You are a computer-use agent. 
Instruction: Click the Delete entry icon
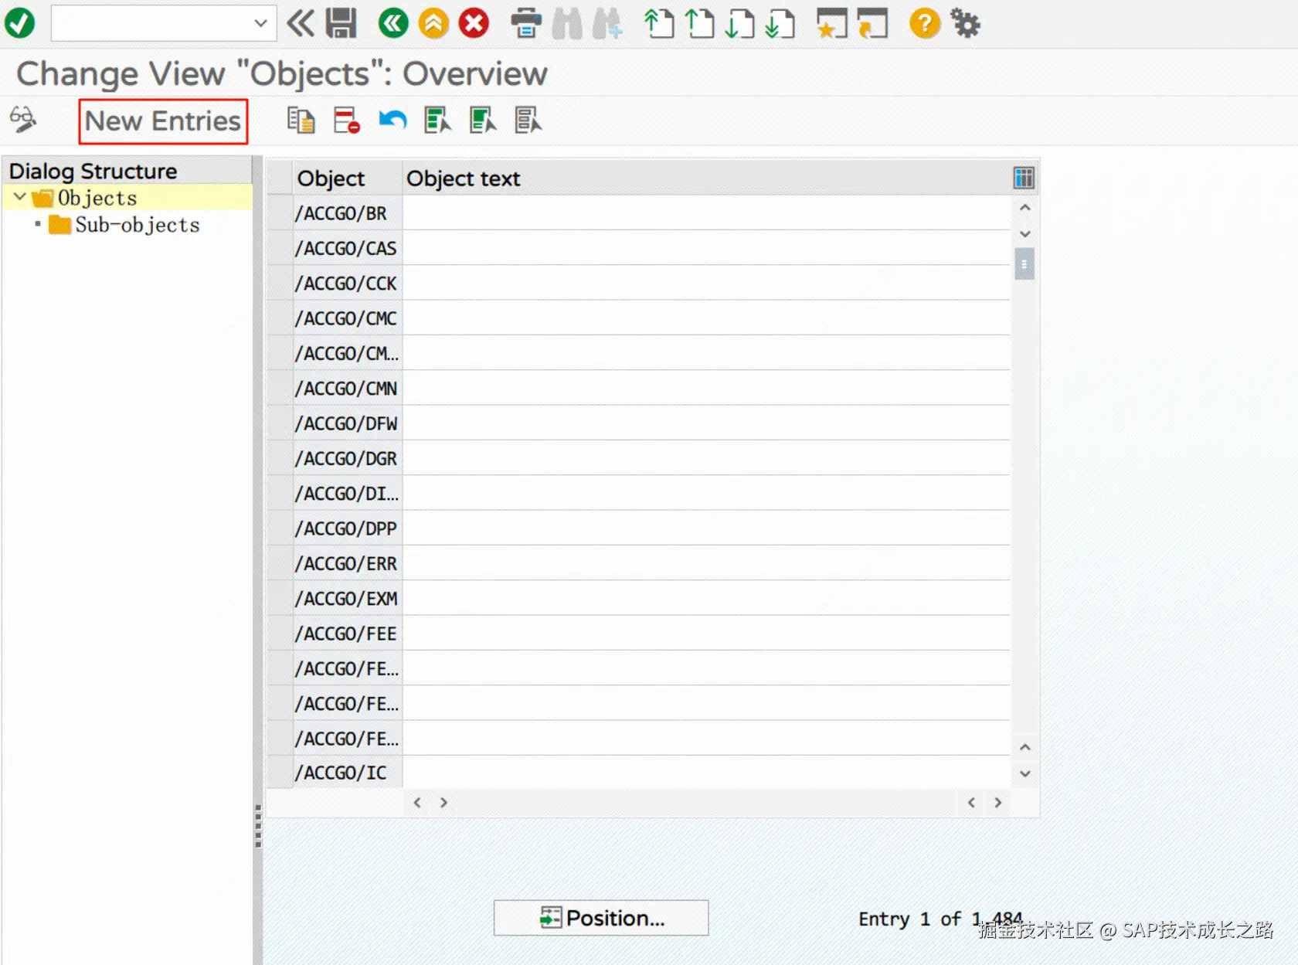[x=347, y=121]
